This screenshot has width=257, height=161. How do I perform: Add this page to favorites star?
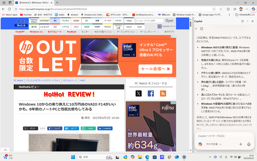(x=221, y=9)
